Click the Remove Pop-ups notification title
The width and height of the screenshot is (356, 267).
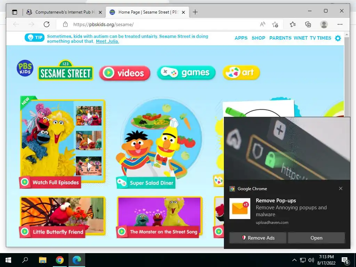(276, 201)
